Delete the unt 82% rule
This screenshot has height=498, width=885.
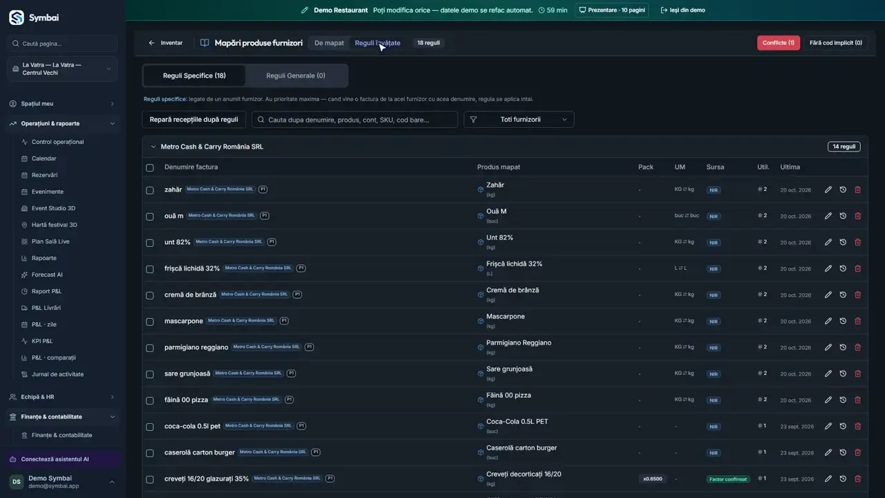point(858,242)
